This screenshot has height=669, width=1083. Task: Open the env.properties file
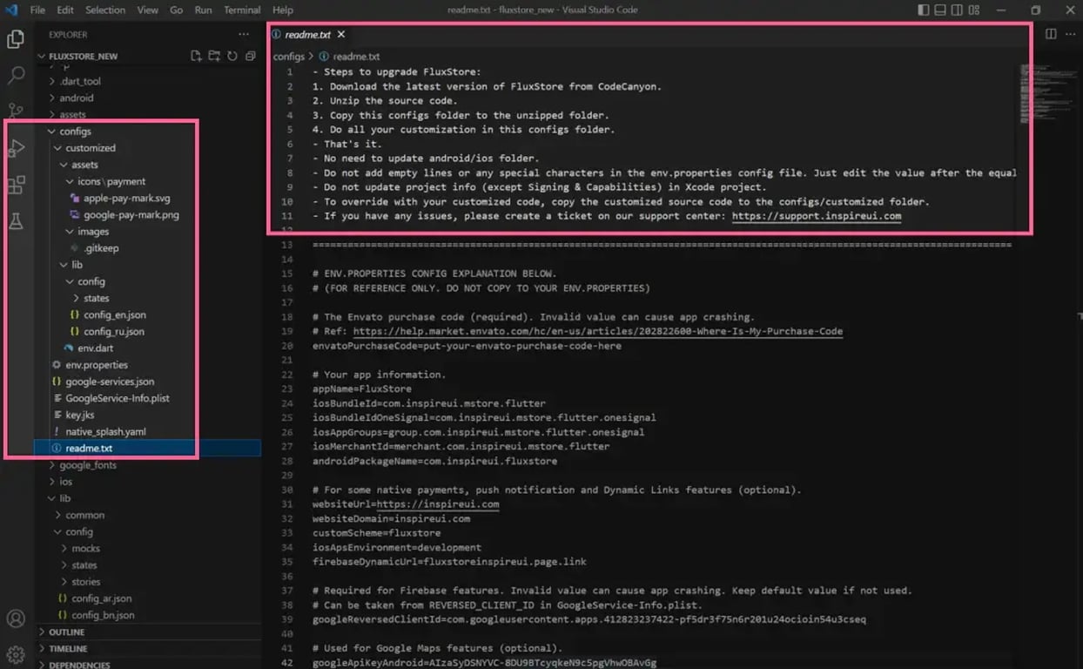pyautogui.click(x=97, y=365)
